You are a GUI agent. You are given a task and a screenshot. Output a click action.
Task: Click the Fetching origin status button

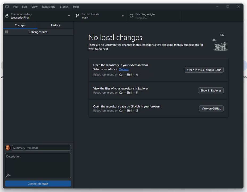pyautogui.click(x=154, y=16)
